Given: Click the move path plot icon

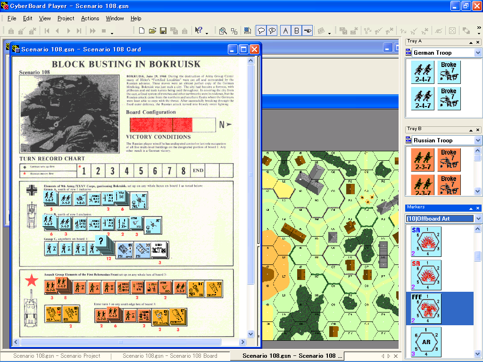Looking at the screenshot, I should click(x=367, y=31).
